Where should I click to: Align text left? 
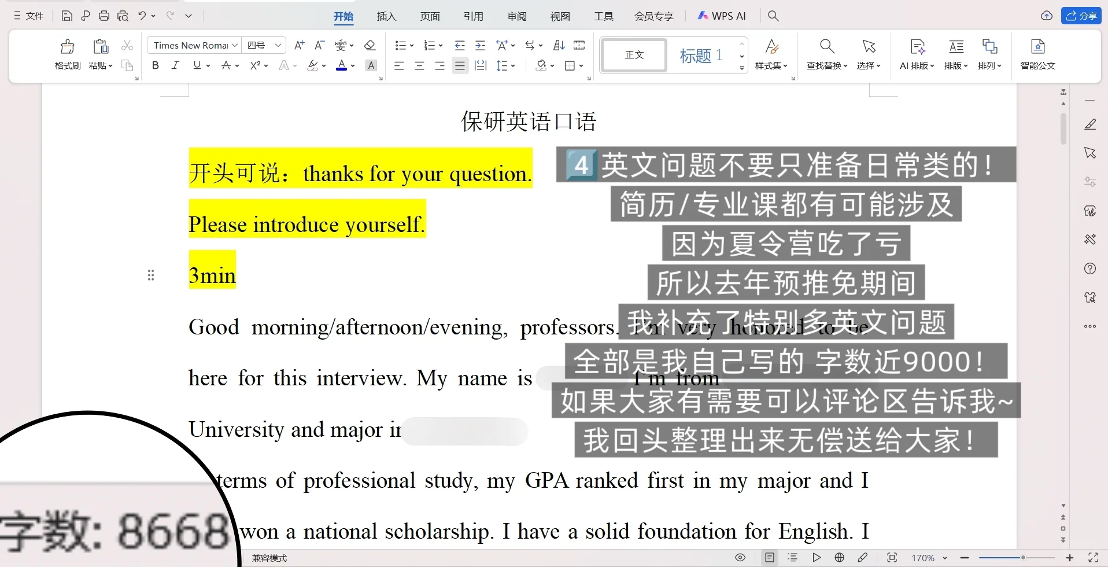tap(399, 65)
